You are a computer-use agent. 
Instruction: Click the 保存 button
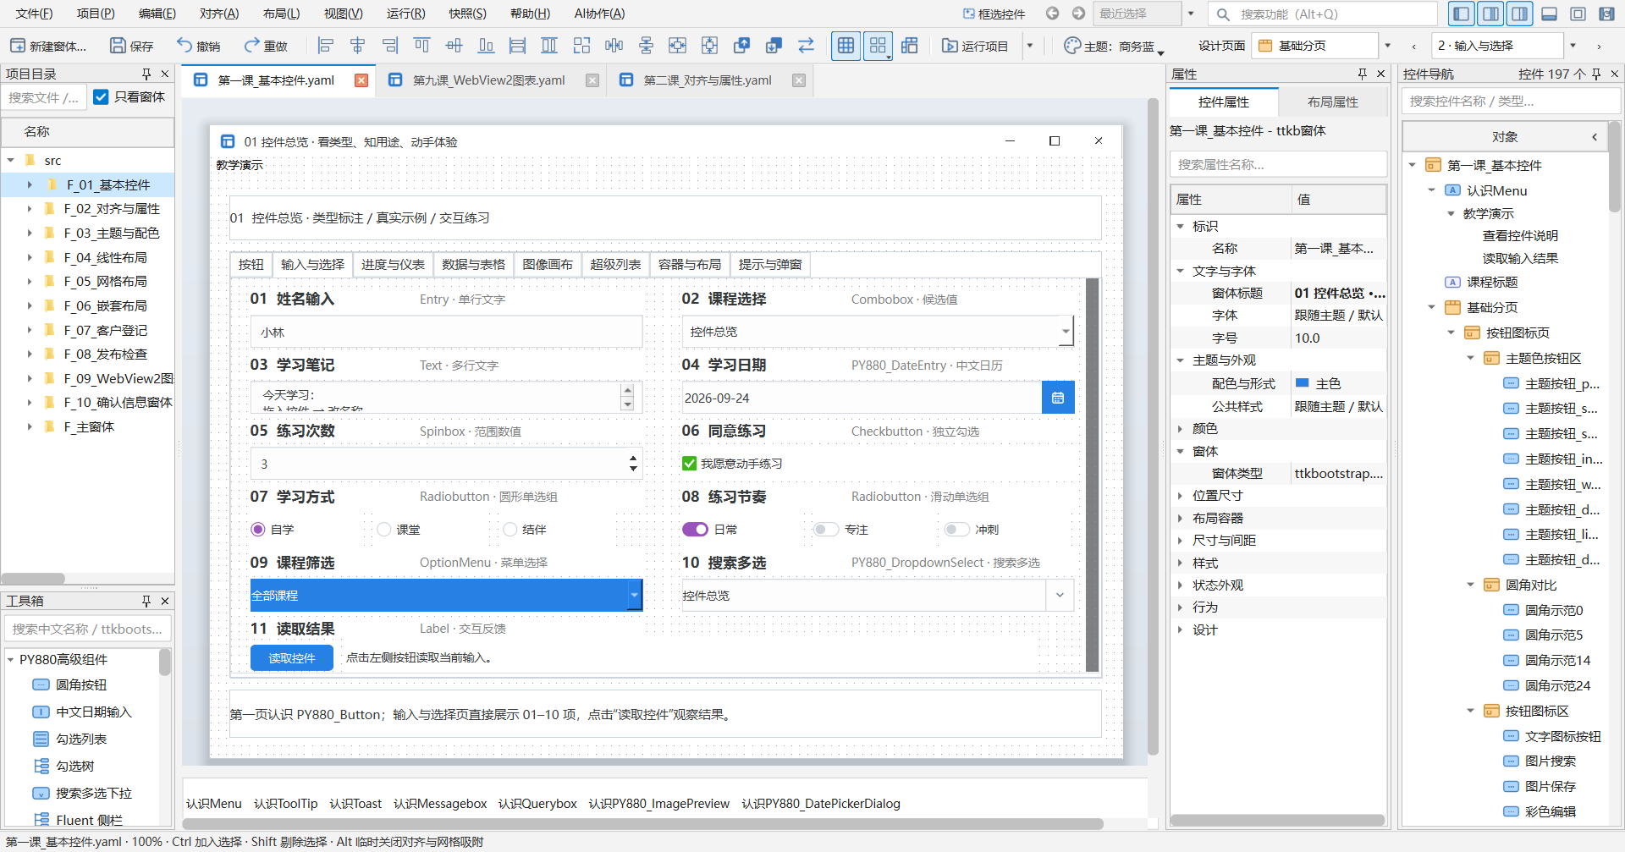[132, 47]
